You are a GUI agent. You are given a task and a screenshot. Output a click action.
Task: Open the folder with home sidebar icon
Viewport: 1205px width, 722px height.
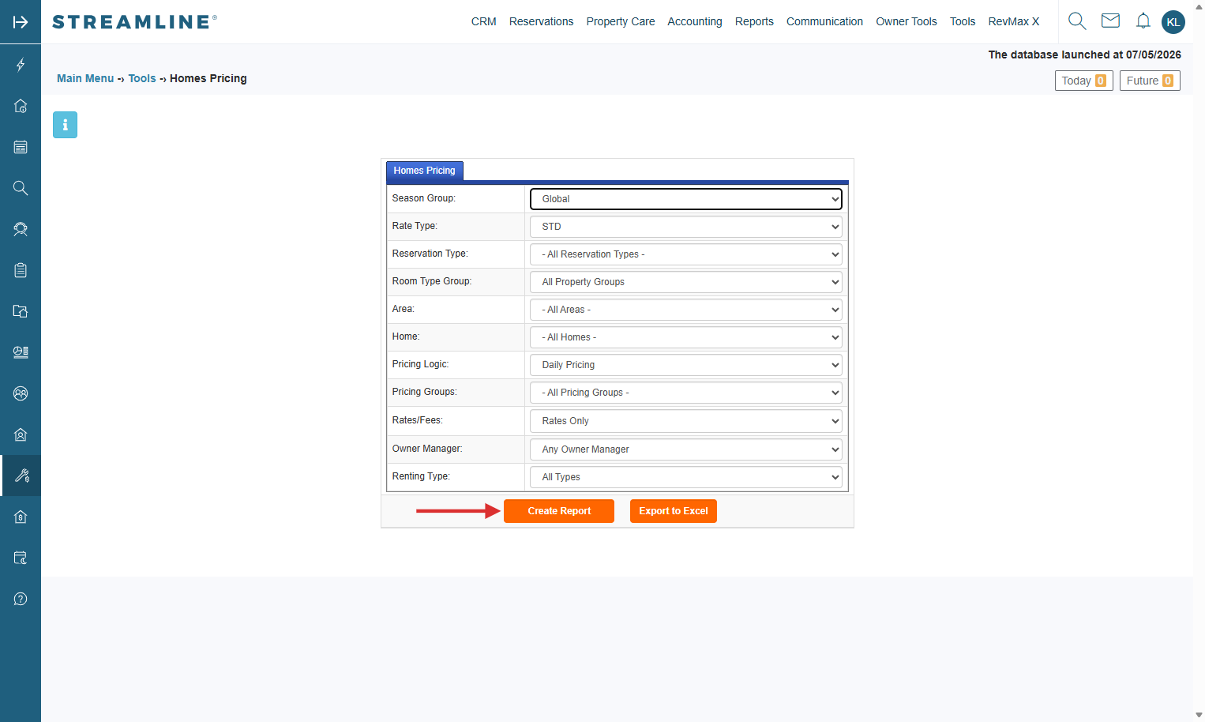click(x=21, y=311)
